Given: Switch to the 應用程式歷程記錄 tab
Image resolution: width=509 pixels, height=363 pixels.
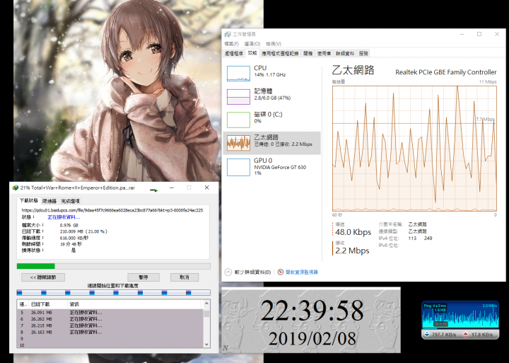Looking at the screenshot, I should coord(280,54).
